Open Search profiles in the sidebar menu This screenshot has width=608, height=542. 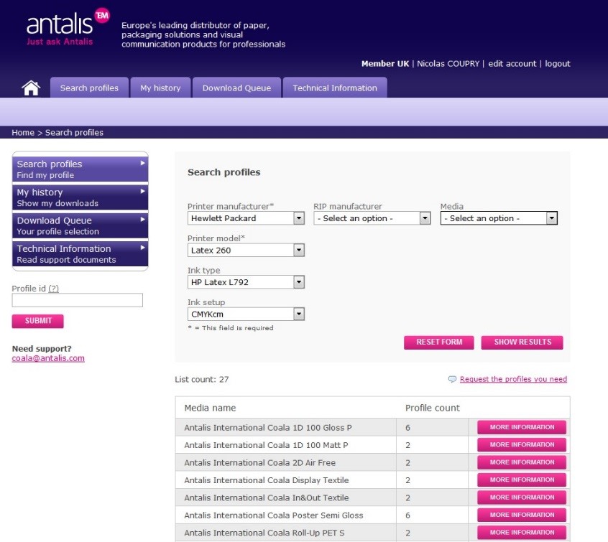tap(80, 169)
